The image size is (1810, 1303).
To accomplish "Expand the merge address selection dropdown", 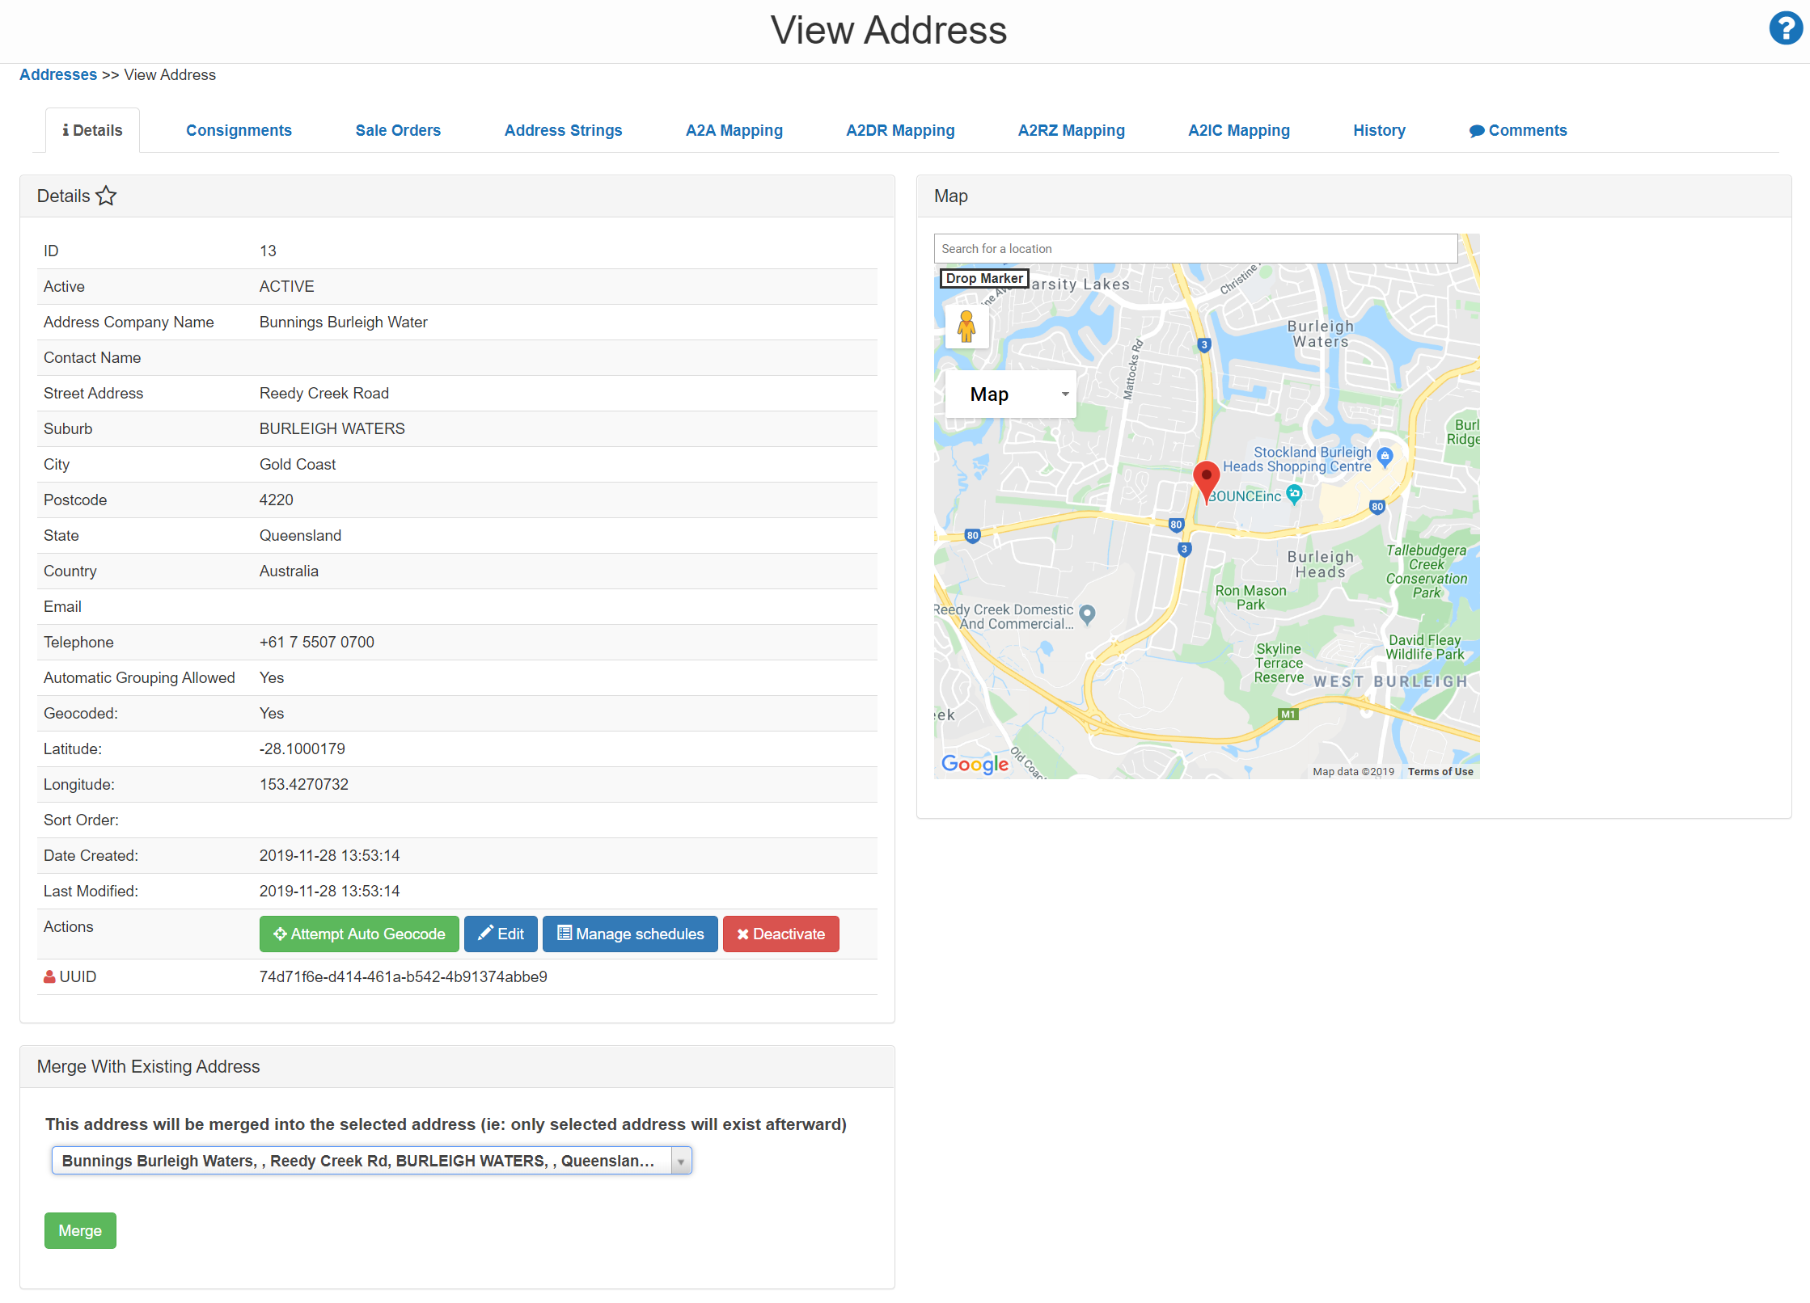I will [681, 1161].
